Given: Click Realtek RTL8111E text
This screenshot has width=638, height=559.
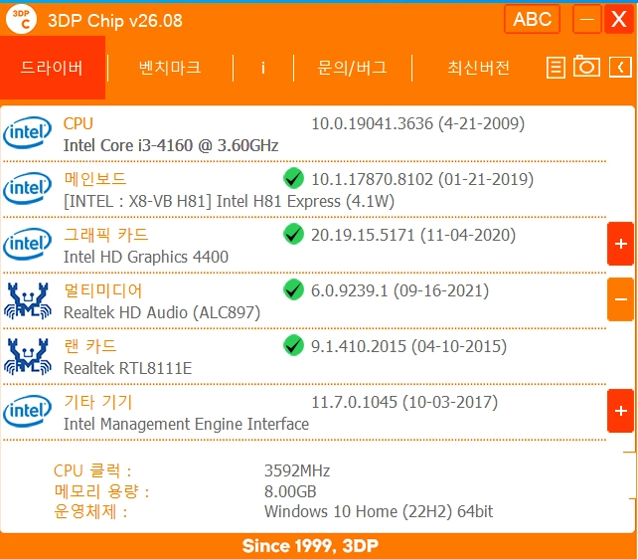Looking at the screenshot, I should (128, 368).
